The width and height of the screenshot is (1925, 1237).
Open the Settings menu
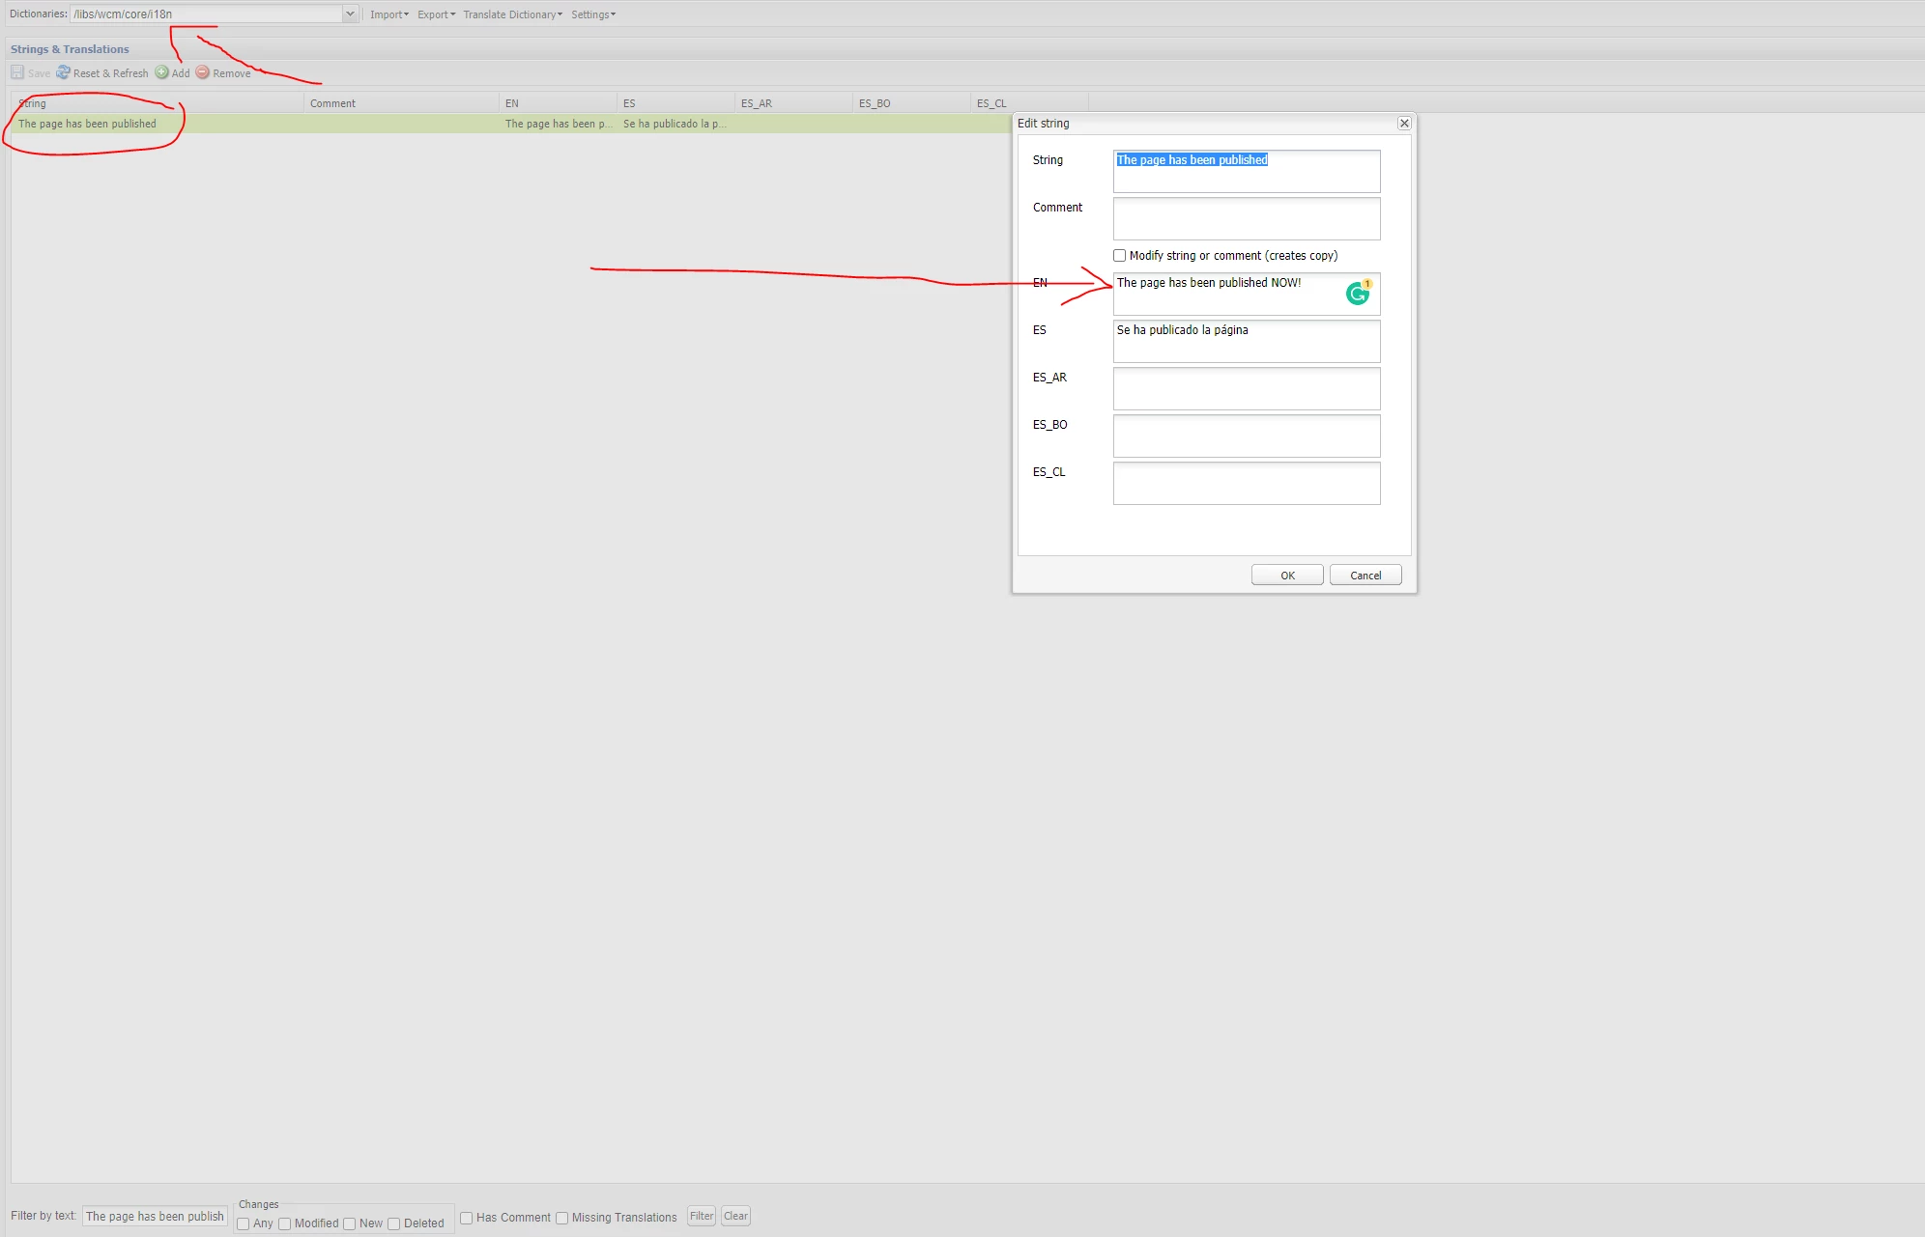click(592, 14)
